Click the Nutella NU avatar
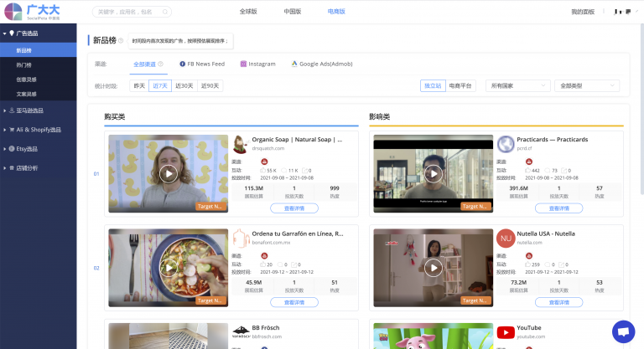The image size is (644, 349). pos(506,239)
